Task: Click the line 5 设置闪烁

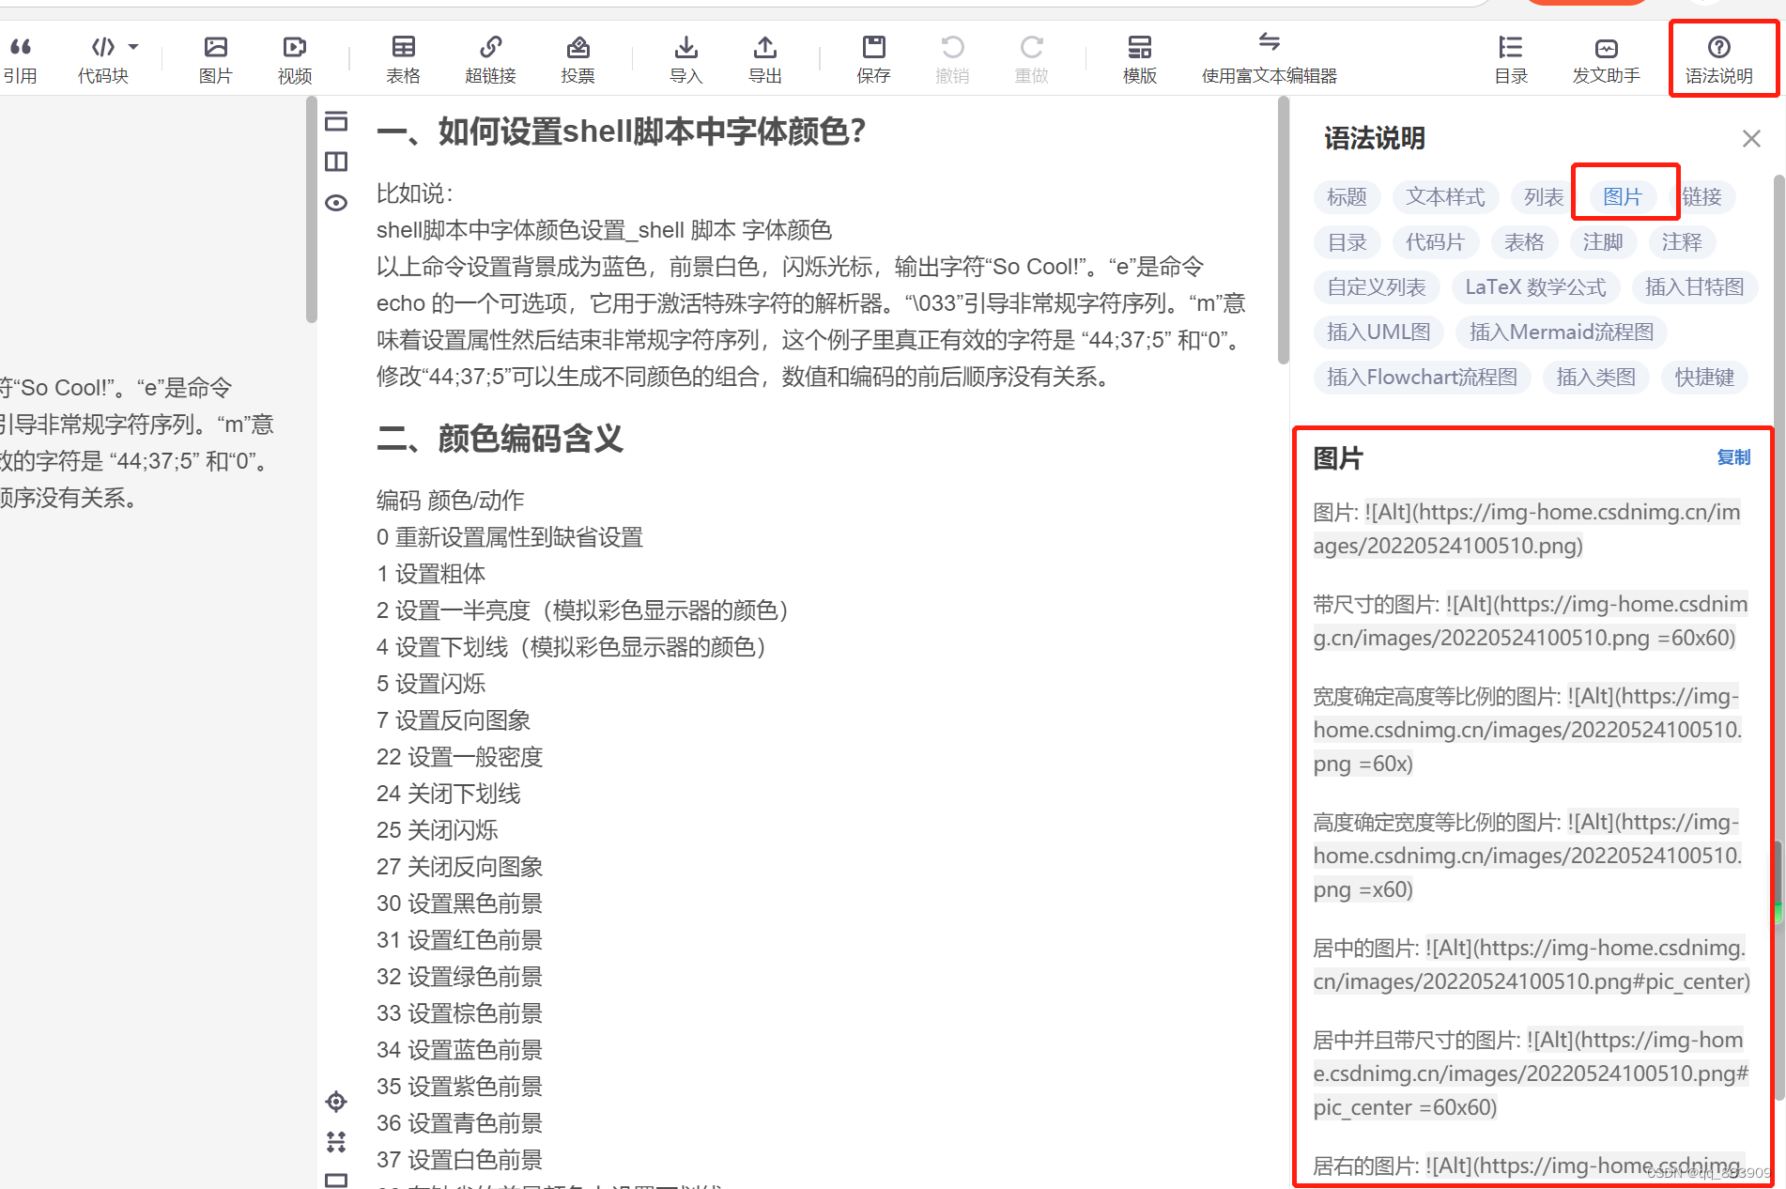Action: tap(431, 684)
